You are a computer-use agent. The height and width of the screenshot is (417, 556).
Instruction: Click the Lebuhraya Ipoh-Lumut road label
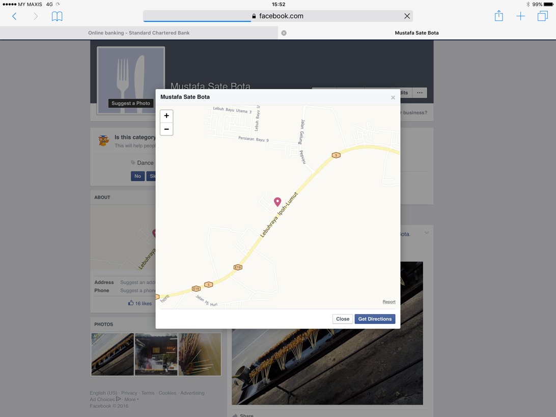tap(279, 215)
